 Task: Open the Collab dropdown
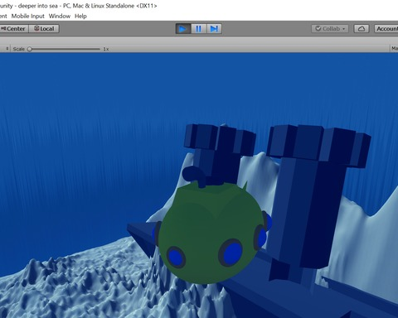[x=330, y=29]
